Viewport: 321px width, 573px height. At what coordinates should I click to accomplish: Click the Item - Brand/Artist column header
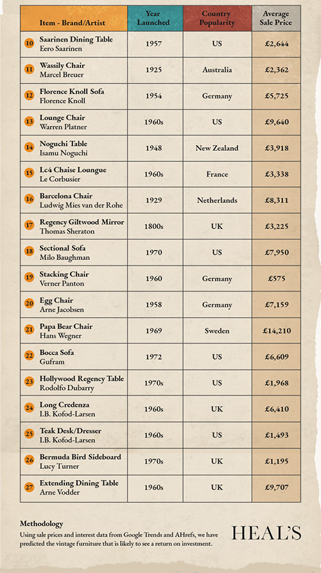(74, 18)
